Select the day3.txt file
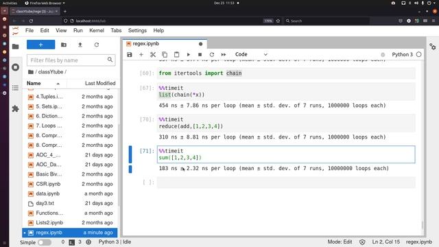 click(x=70, y=204)
